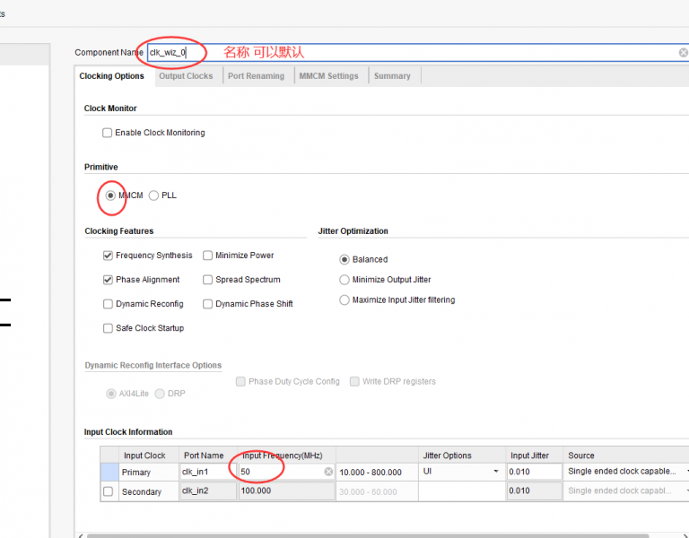
Task: Select the PLL primitive radio button
Action: coord(154,195)
